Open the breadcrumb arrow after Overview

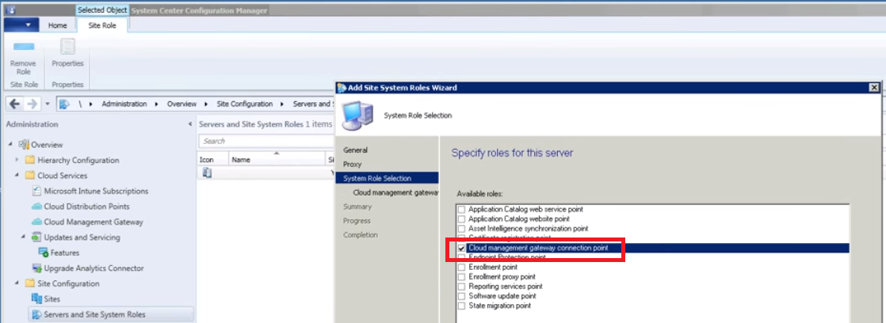204,104
